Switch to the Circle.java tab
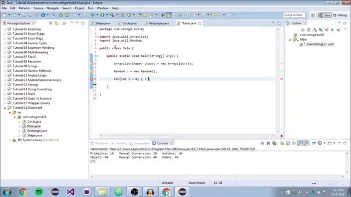 click(x=129, y=23)
